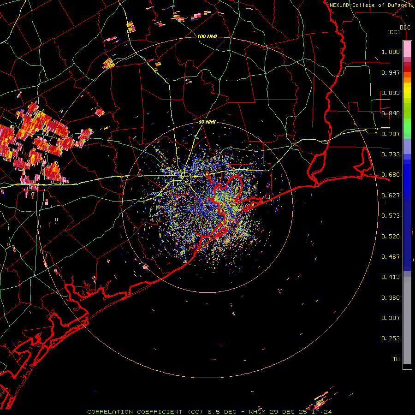The width and height of the screenshot is (415, 415).
Task: Pick the periwinkle light-blue segment of the color bar
Action: (407, 147)
